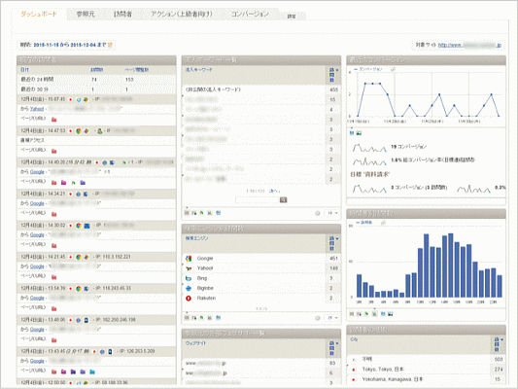This screenshot has width=518, height=389.
Task: Open row limit dropdown in keyword widget
Action: (332, 213)
